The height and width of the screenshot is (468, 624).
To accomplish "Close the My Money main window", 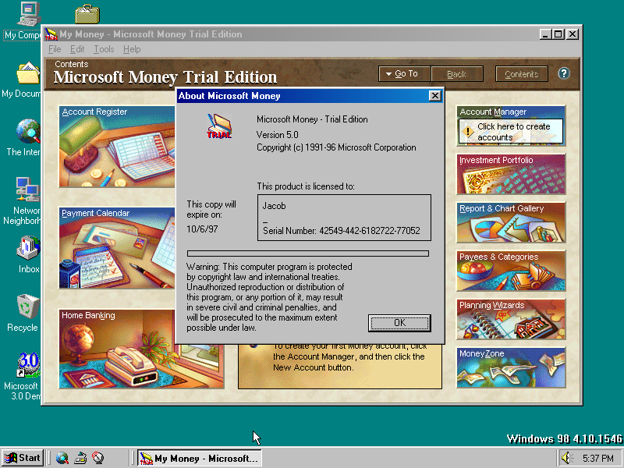I will point(573,34).
